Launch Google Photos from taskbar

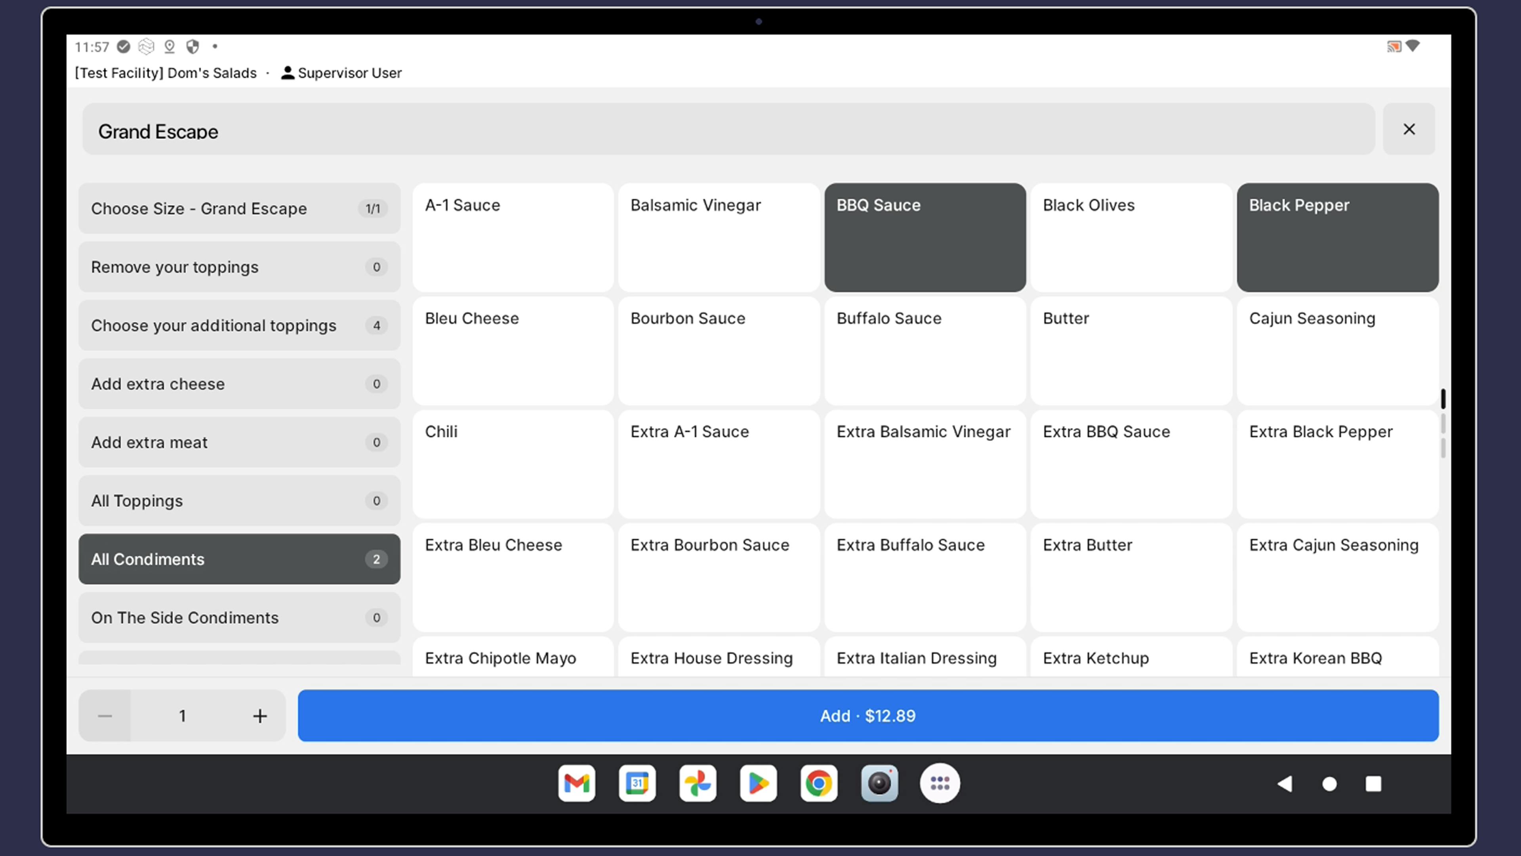pyautogui.click(x=697, y=783)
